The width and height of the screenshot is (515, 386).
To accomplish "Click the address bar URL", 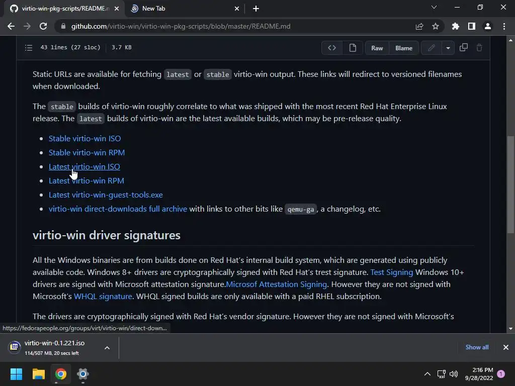I will (x=181, y=26).
